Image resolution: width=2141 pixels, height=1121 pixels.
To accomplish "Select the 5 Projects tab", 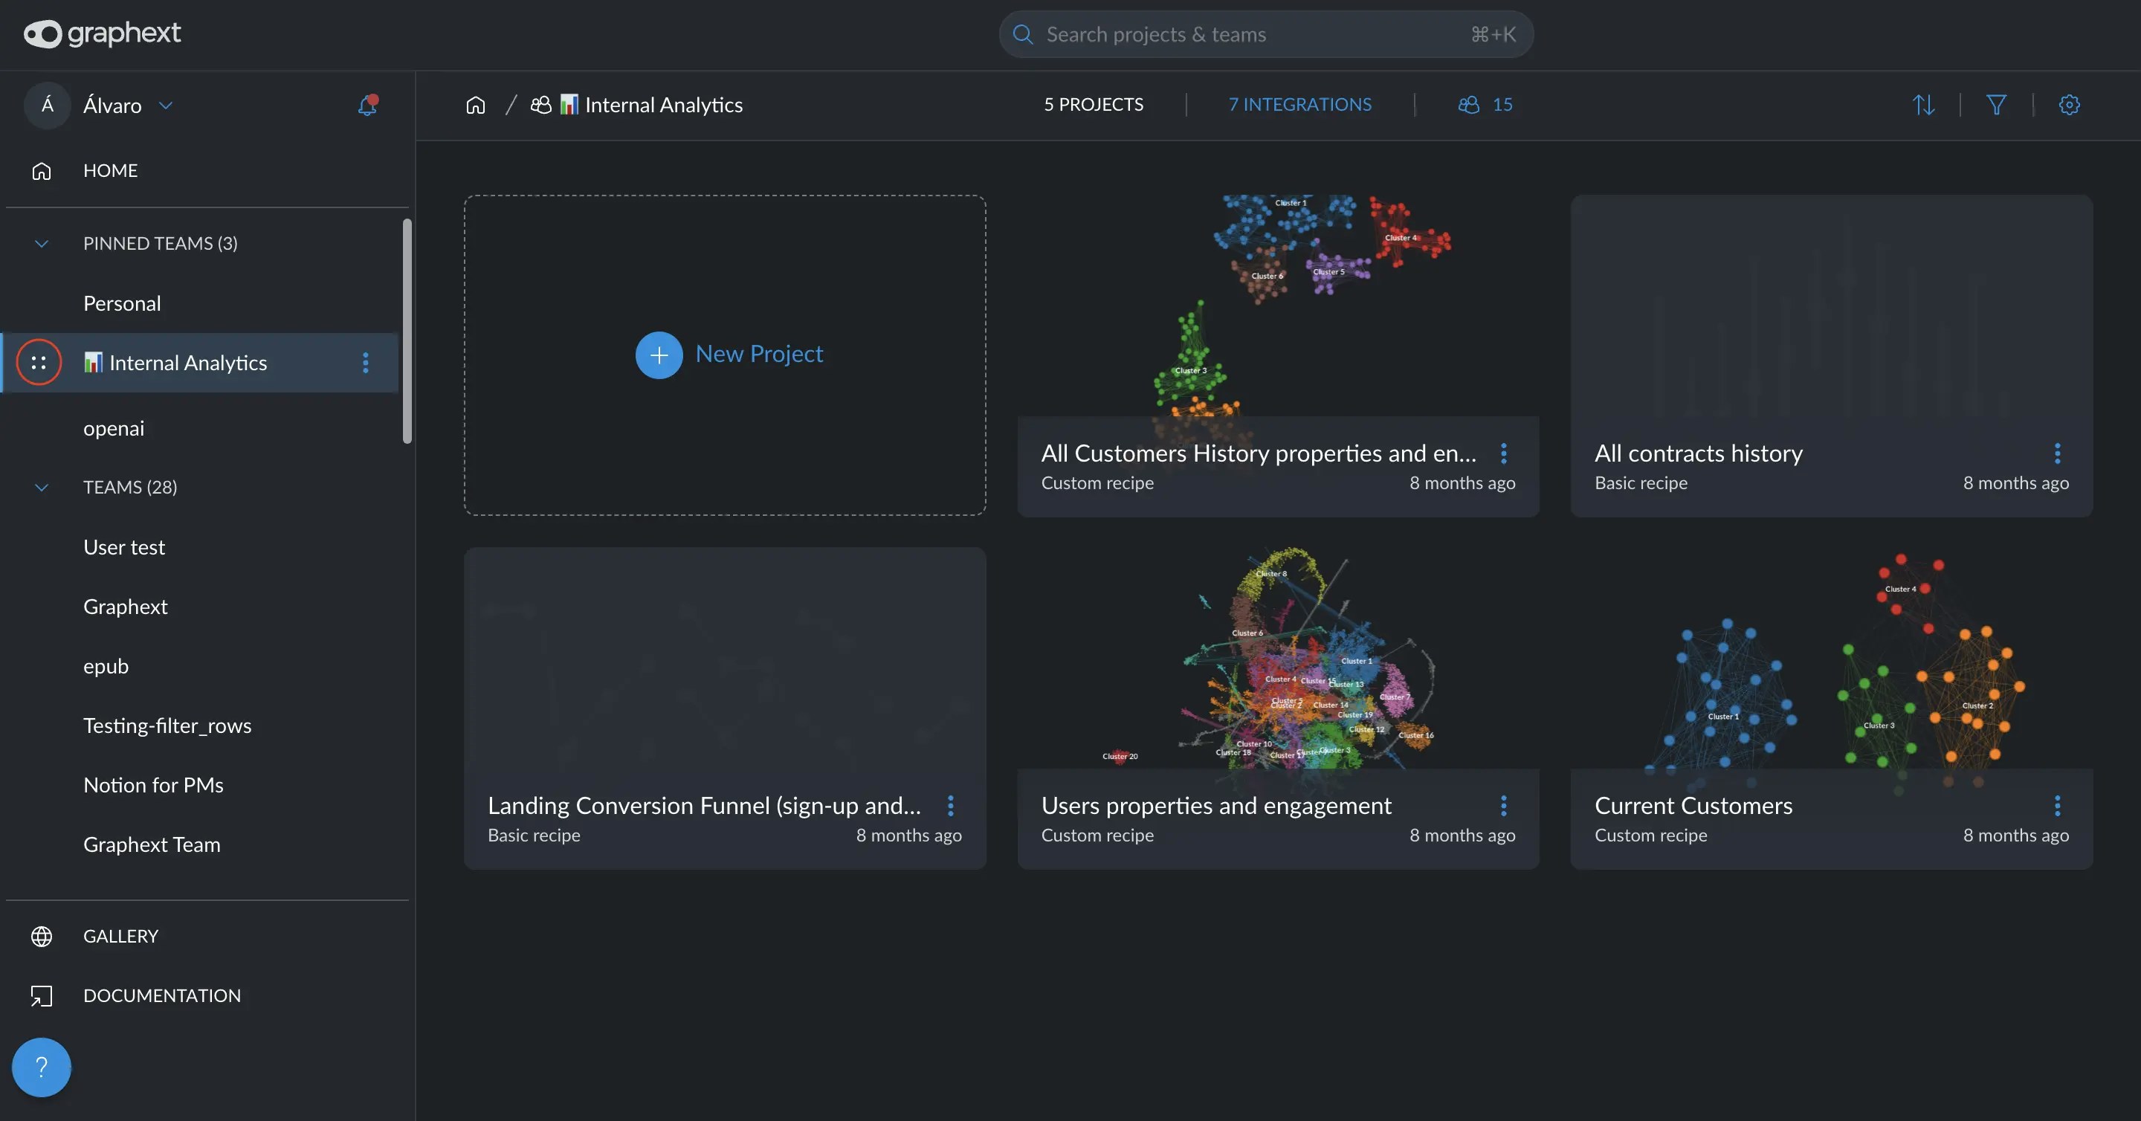I will [x=1093, y=105].
